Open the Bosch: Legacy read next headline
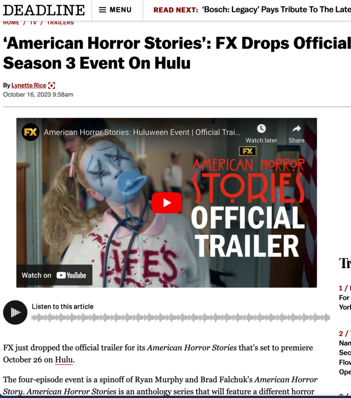 pyautogui.click(x=277, y=9)
